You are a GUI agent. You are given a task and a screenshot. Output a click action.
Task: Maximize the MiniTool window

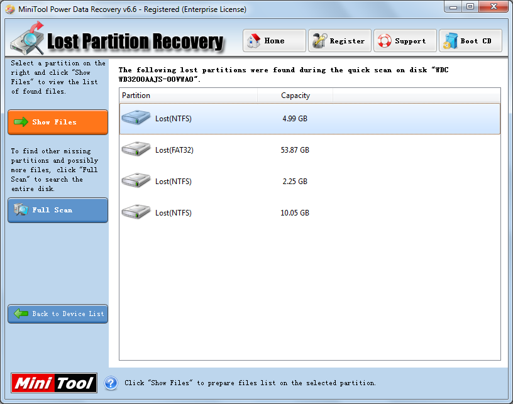470,7
